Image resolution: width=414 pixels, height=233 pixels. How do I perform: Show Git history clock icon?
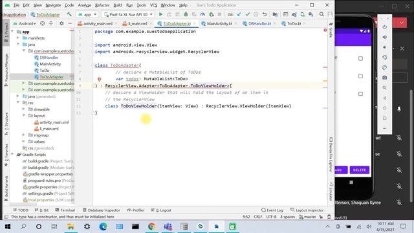coord(256,14)
